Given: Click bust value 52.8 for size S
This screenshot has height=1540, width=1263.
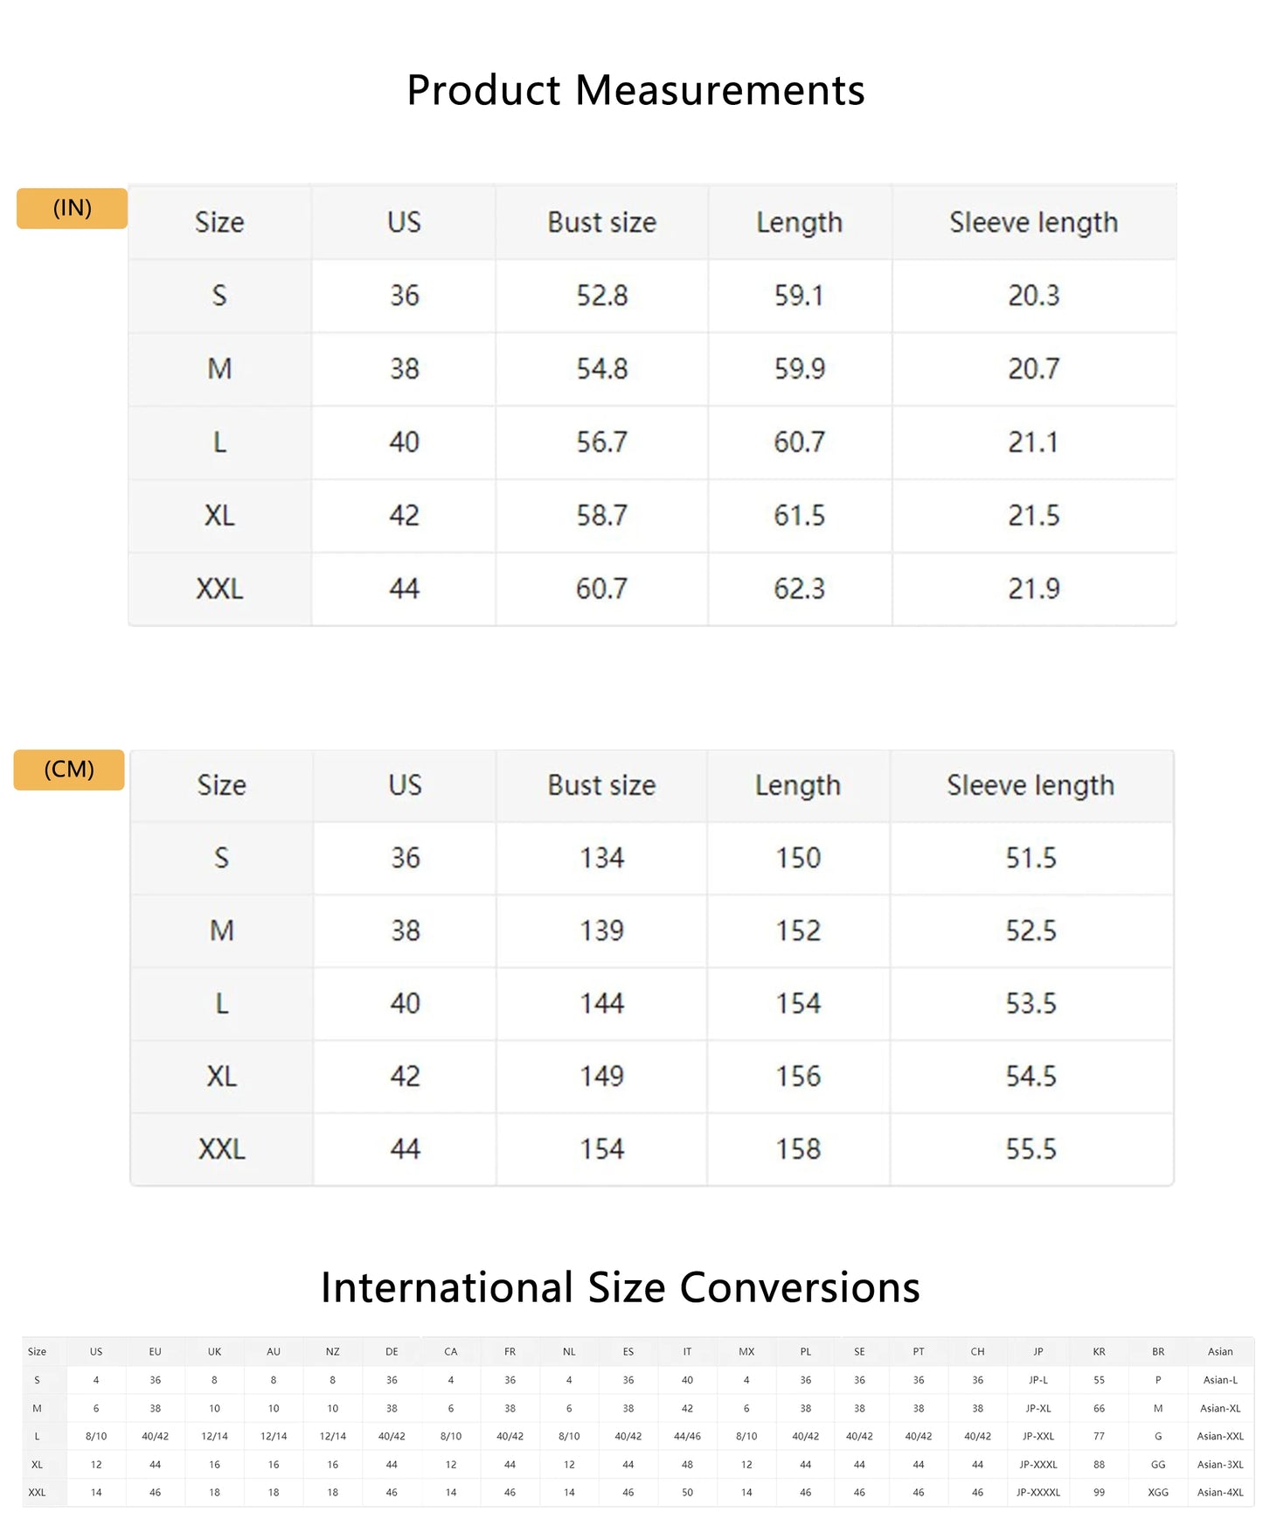Looking at the screenshot, I should tap(601, 296).
